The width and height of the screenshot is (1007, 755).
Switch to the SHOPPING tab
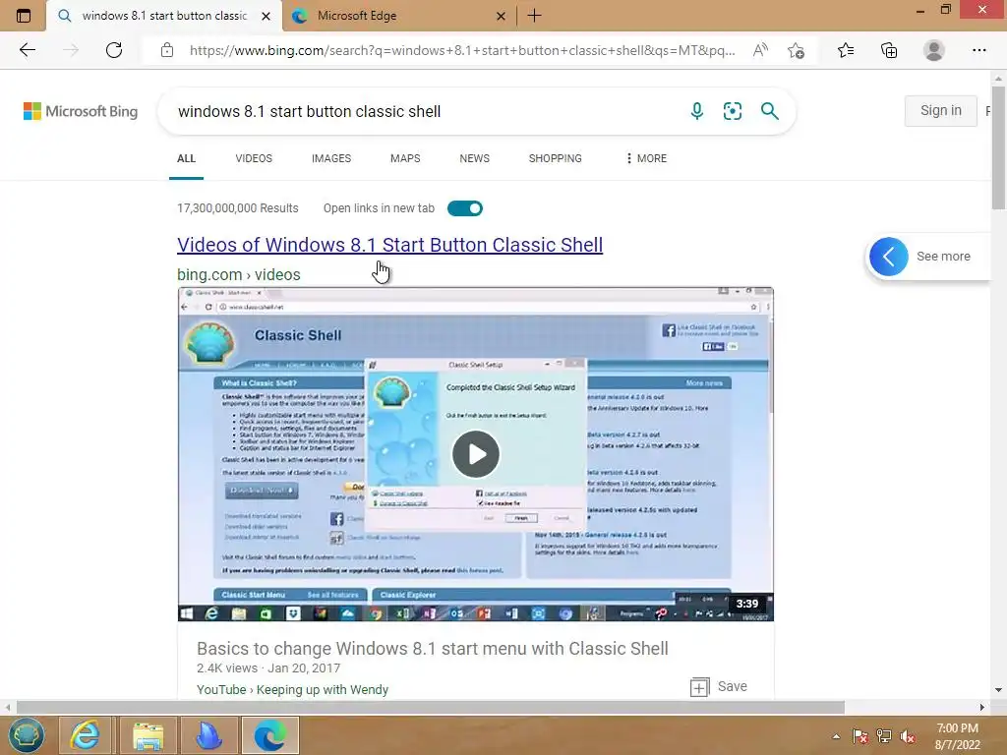pos(555,158)
